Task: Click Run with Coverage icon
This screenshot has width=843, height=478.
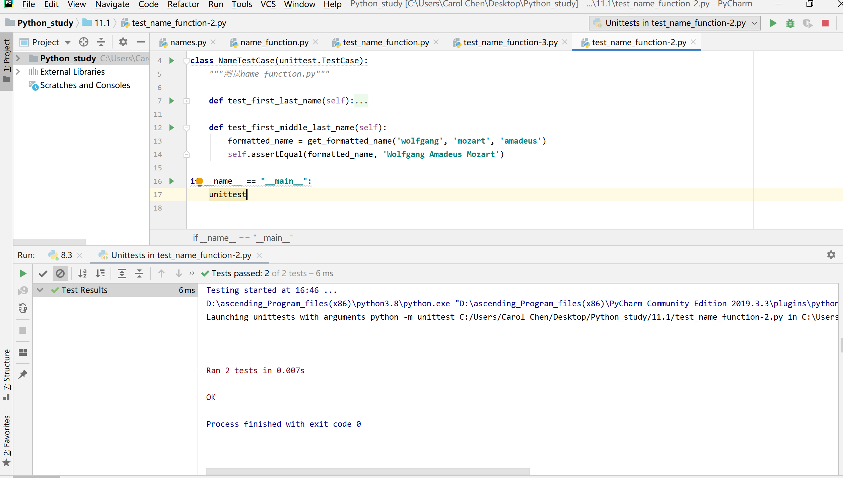Action: (807, 23)
